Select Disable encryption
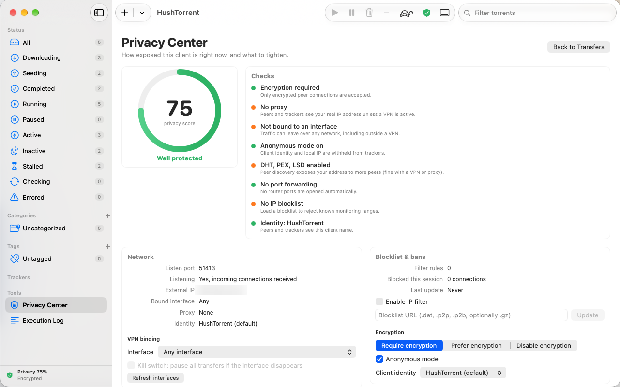This screenshot has height=387, width=620. (x=544, y=345)
